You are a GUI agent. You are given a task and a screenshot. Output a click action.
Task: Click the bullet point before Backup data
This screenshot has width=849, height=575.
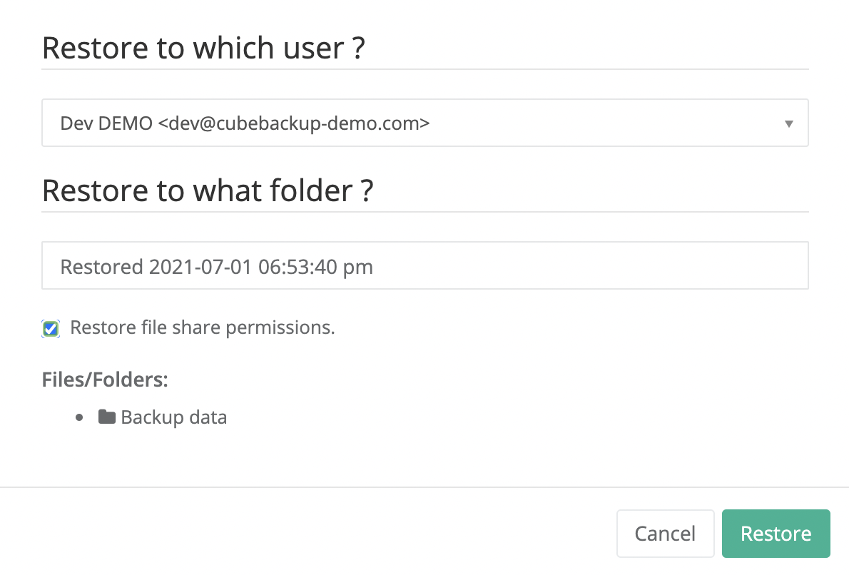[81, 417]
